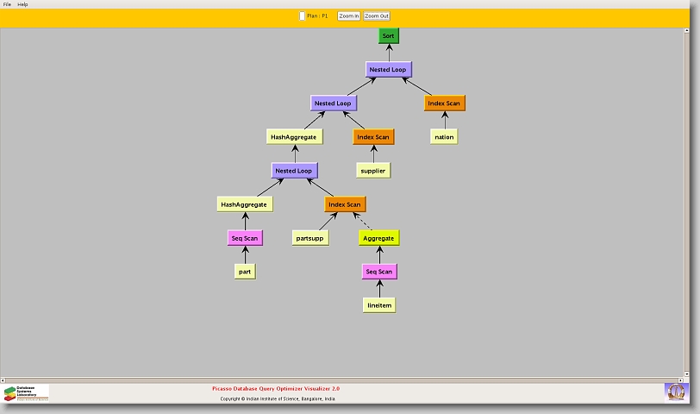Screen dimensions: 700x414
Task: Select the Nested Loop node just under Sort
Action: [388, 69]
